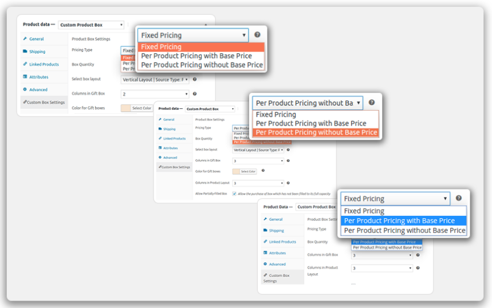
Task: Click the help icon beside the top Fixed Pricing callout
Action: (x=257, y=35)
